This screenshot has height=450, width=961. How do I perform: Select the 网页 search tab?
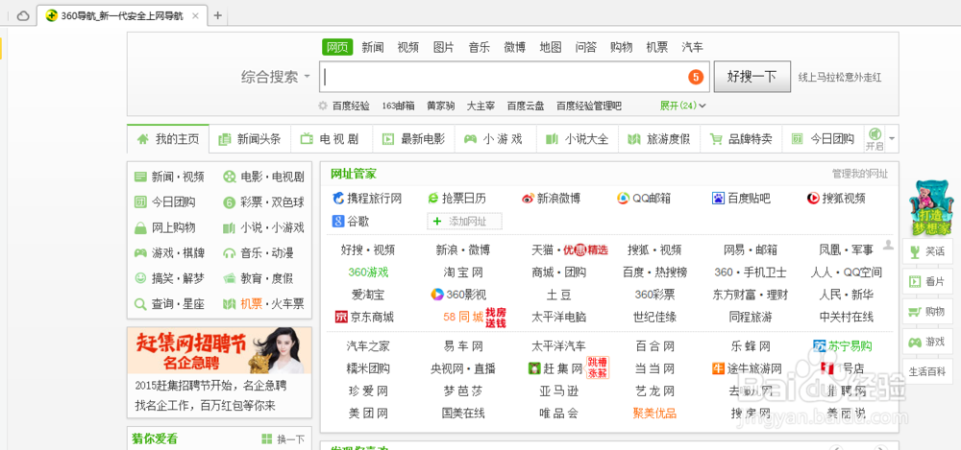(x=337, y=47)
